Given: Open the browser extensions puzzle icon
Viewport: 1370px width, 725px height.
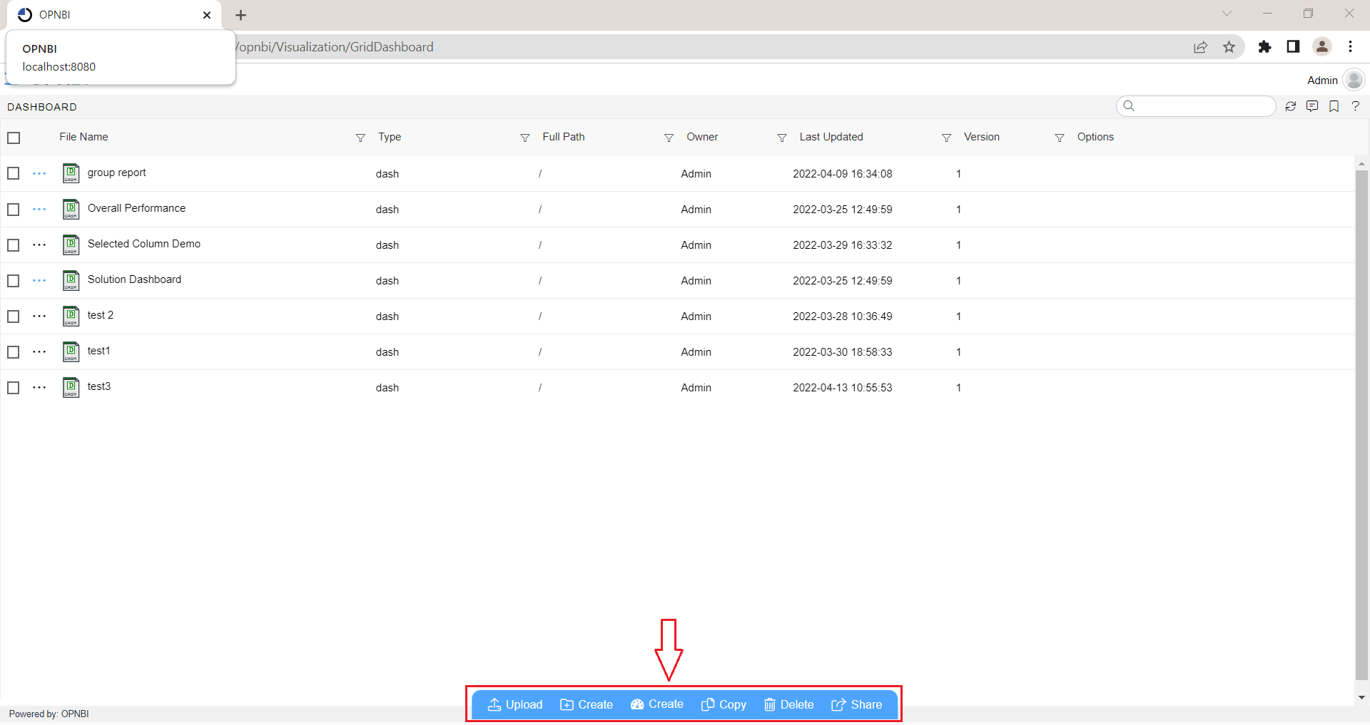Looking at the screenshot, I should click(x=1264, y=47).
